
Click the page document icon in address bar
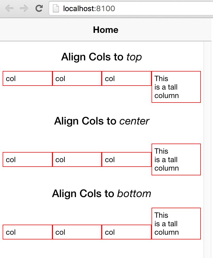56,8
